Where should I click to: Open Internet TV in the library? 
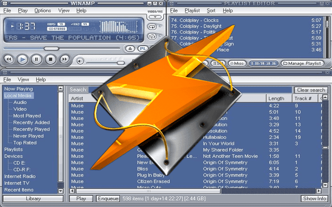tap(17, 183)
